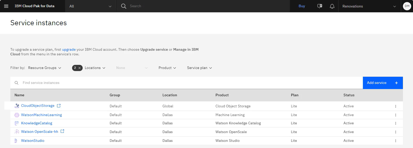The image size is (413, 148).
Task: Open the hamburger navigation menu
Action: (x=6, y=6)
